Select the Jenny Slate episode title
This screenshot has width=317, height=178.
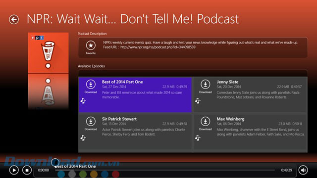pos(227,82)
